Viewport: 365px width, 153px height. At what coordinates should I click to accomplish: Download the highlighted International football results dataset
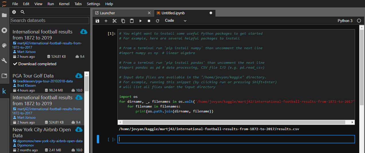click(x=79, y=98)
